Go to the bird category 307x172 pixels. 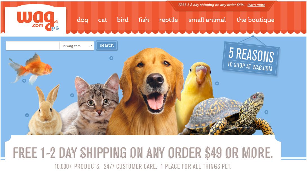(123, 20)
